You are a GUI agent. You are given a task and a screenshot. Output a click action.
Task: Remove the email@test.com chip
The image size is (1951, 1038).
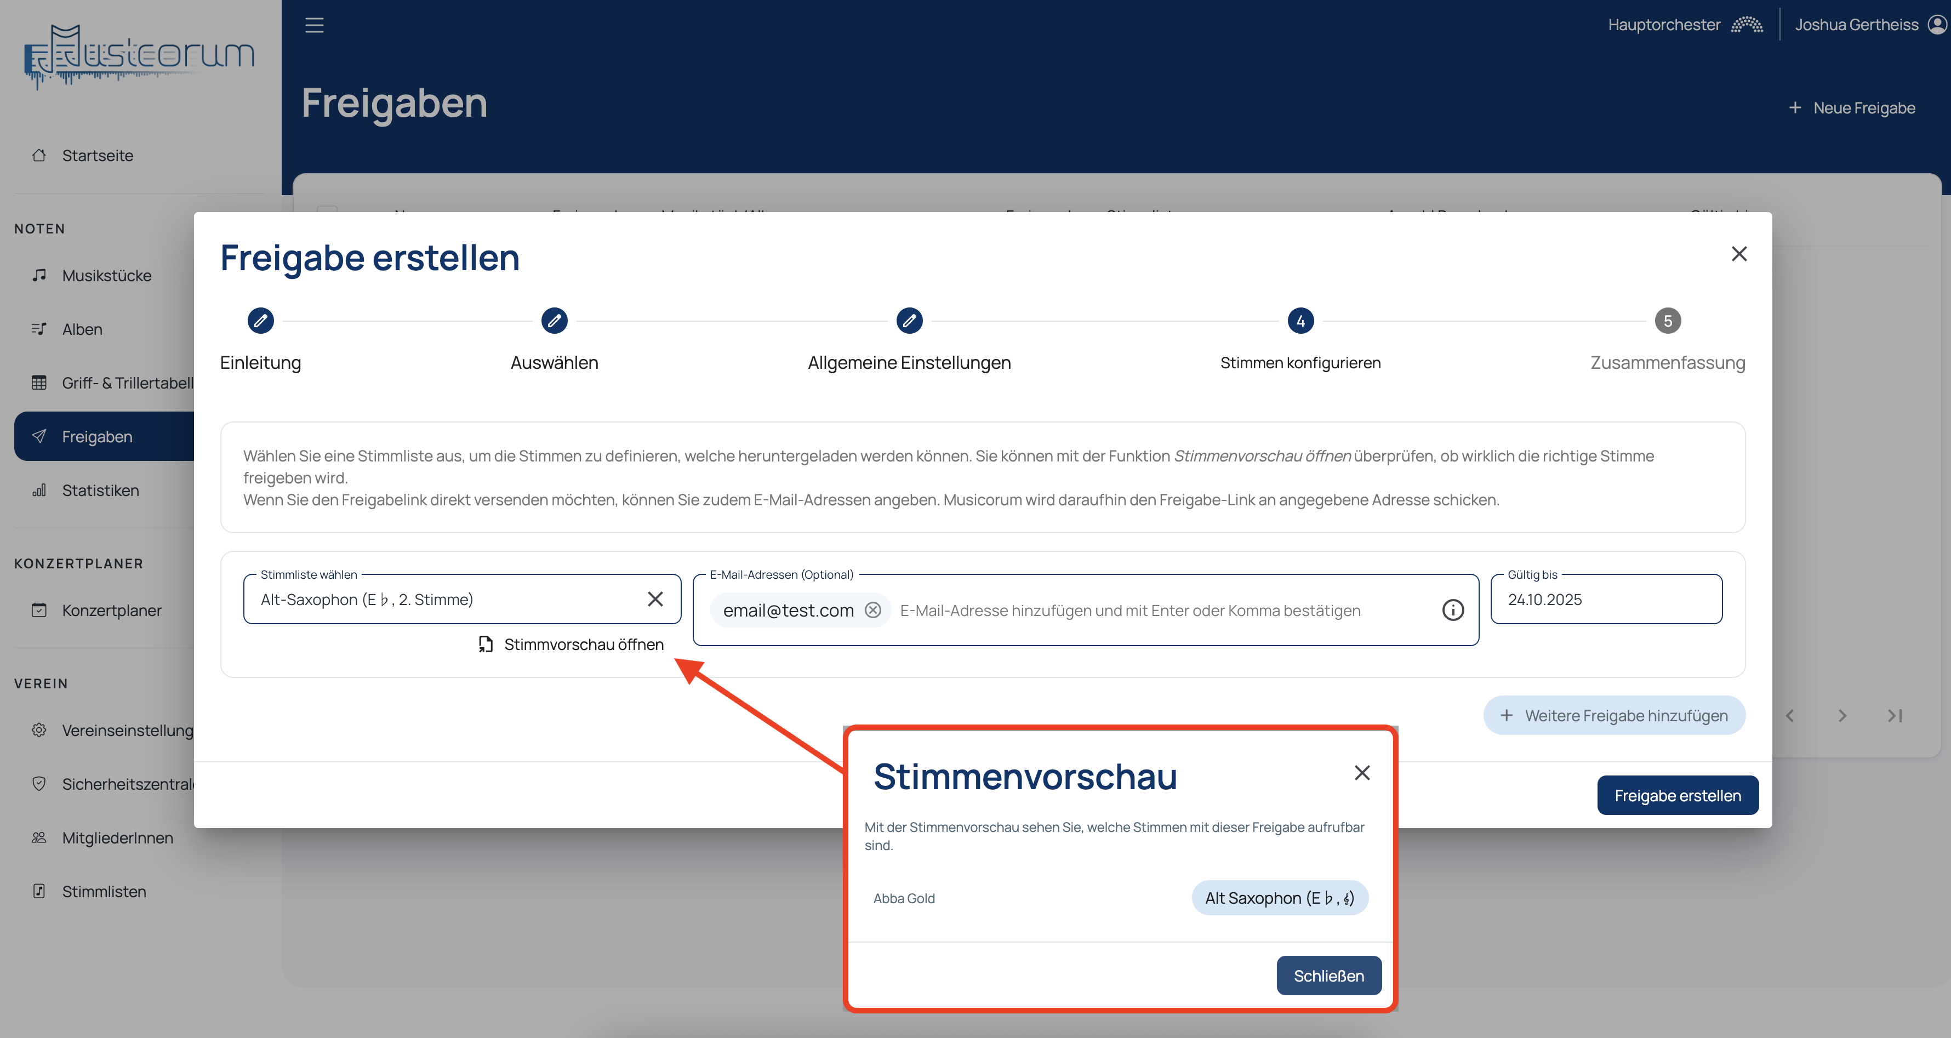(x=873, y=610)
